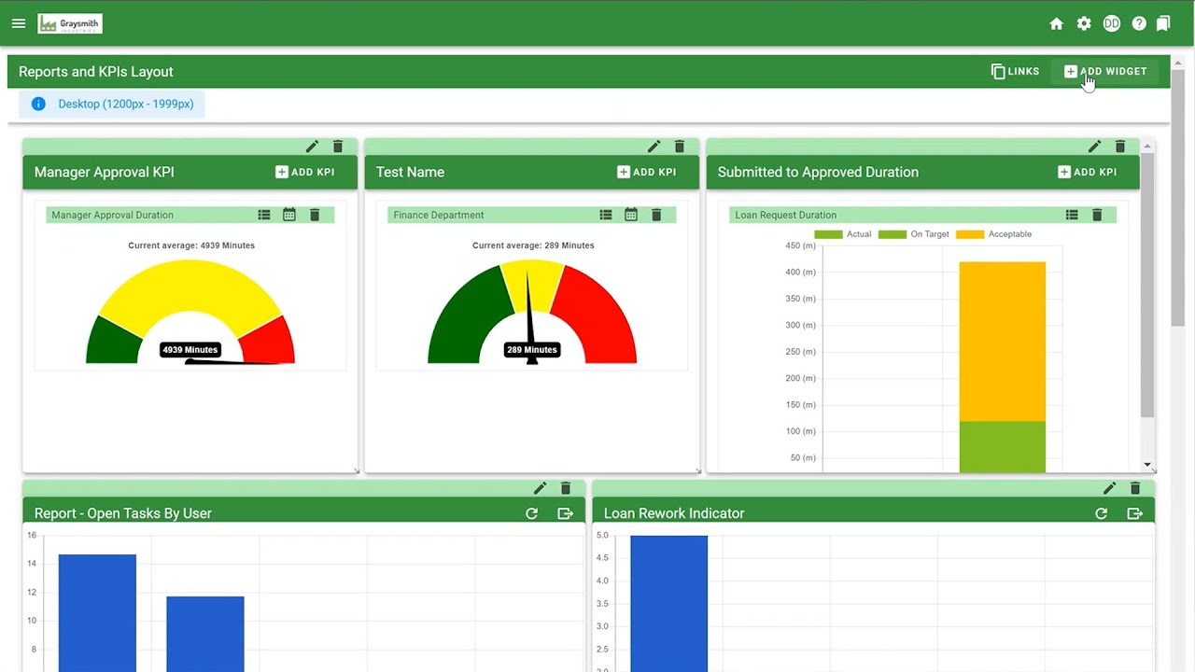The image size is (1195, 672).
Task: Export Report - Open Tasks By User
Action: (x=565, y=513)
